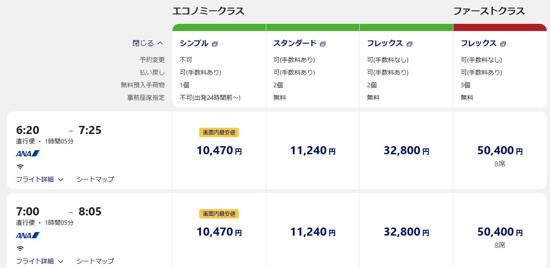Image resolution: width=550 pixels, height=268 pixels.
Task: Open popup icon next to シンプル fare
Action: point(215,44)
